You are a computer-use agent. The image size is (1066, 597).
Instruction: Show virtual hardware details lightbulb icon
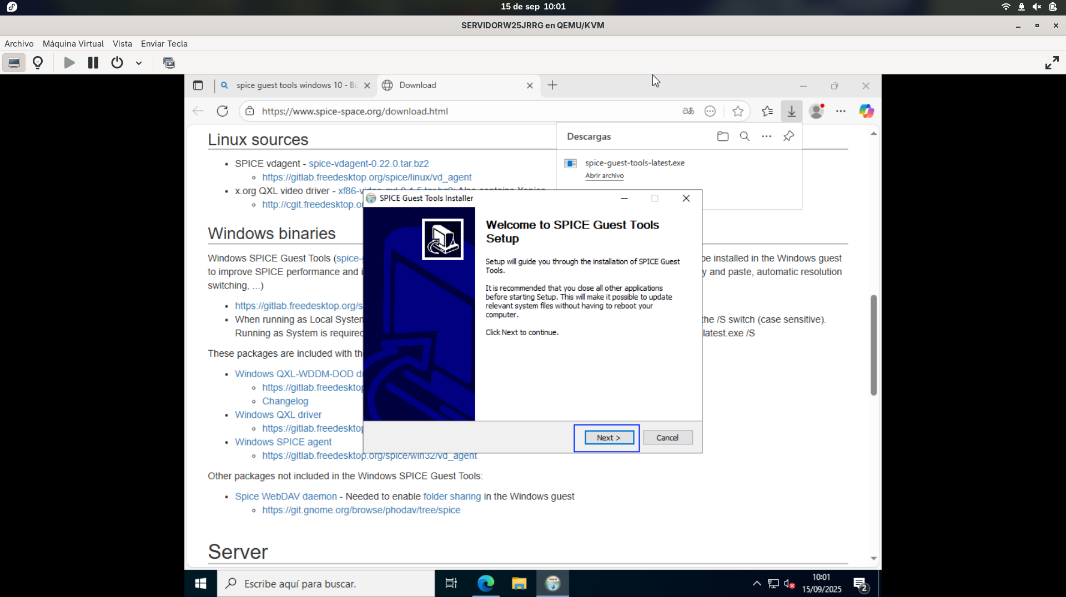(x=38, y=63)
